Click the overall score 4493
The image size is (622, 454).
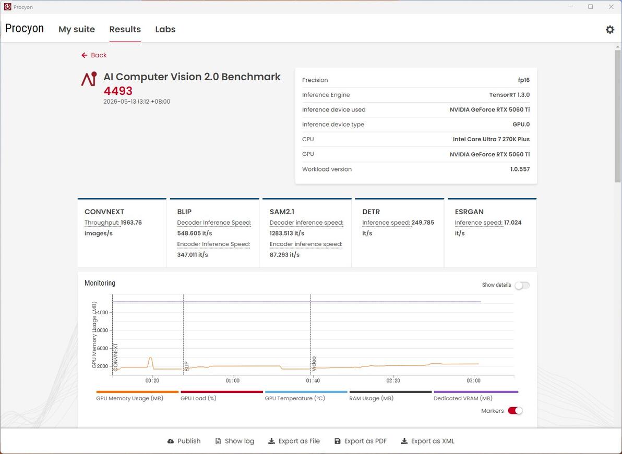(x=118, y=91)
